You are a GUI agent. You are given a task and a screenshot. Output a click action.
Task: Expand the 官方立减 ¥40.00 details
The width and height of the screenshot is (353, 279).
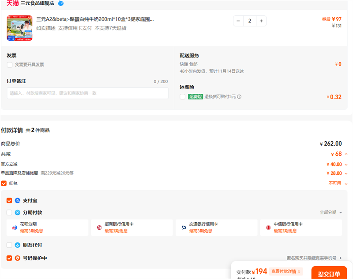[346, 164]
